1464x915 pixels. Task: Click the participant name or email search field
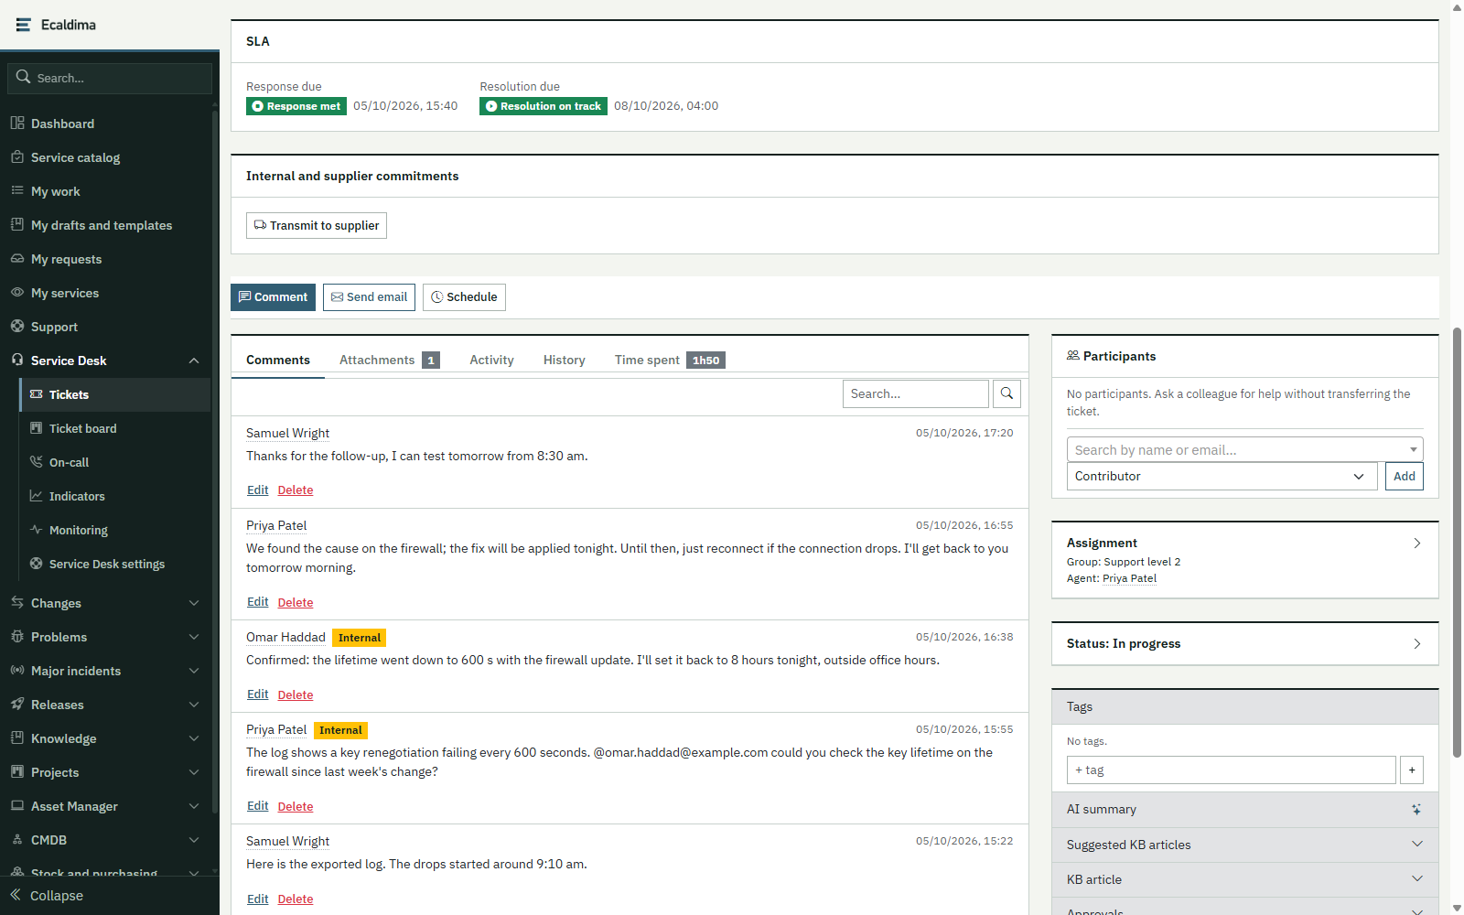[x=1244, y=449]
